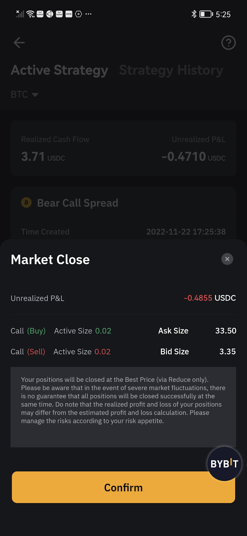Tap the Bear Call Spread title
Viewport: 247px width, 536px height.
(78, 203)
